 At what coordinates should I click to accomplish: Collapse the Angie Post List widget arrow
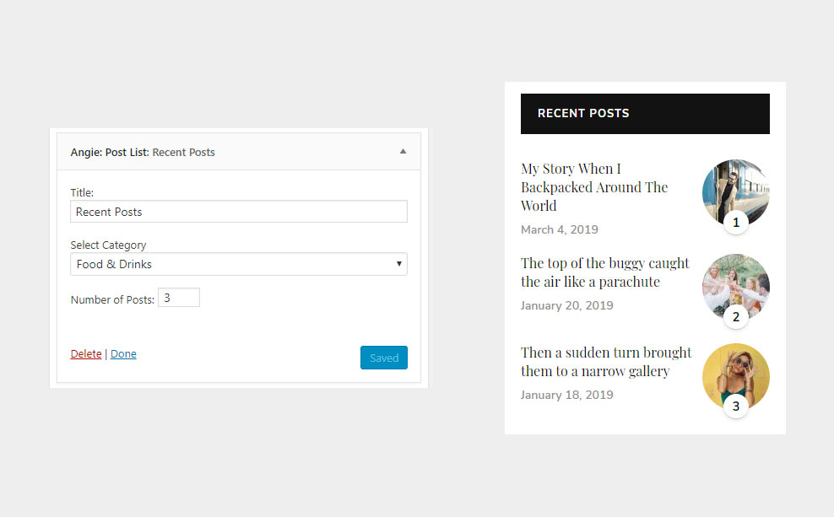tap(403, 152)
